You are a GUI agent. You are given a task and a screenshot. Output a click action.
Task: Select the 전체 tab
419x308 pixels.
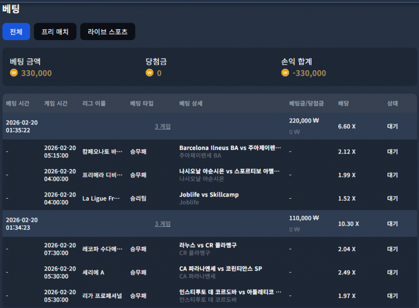click(16, 32)
